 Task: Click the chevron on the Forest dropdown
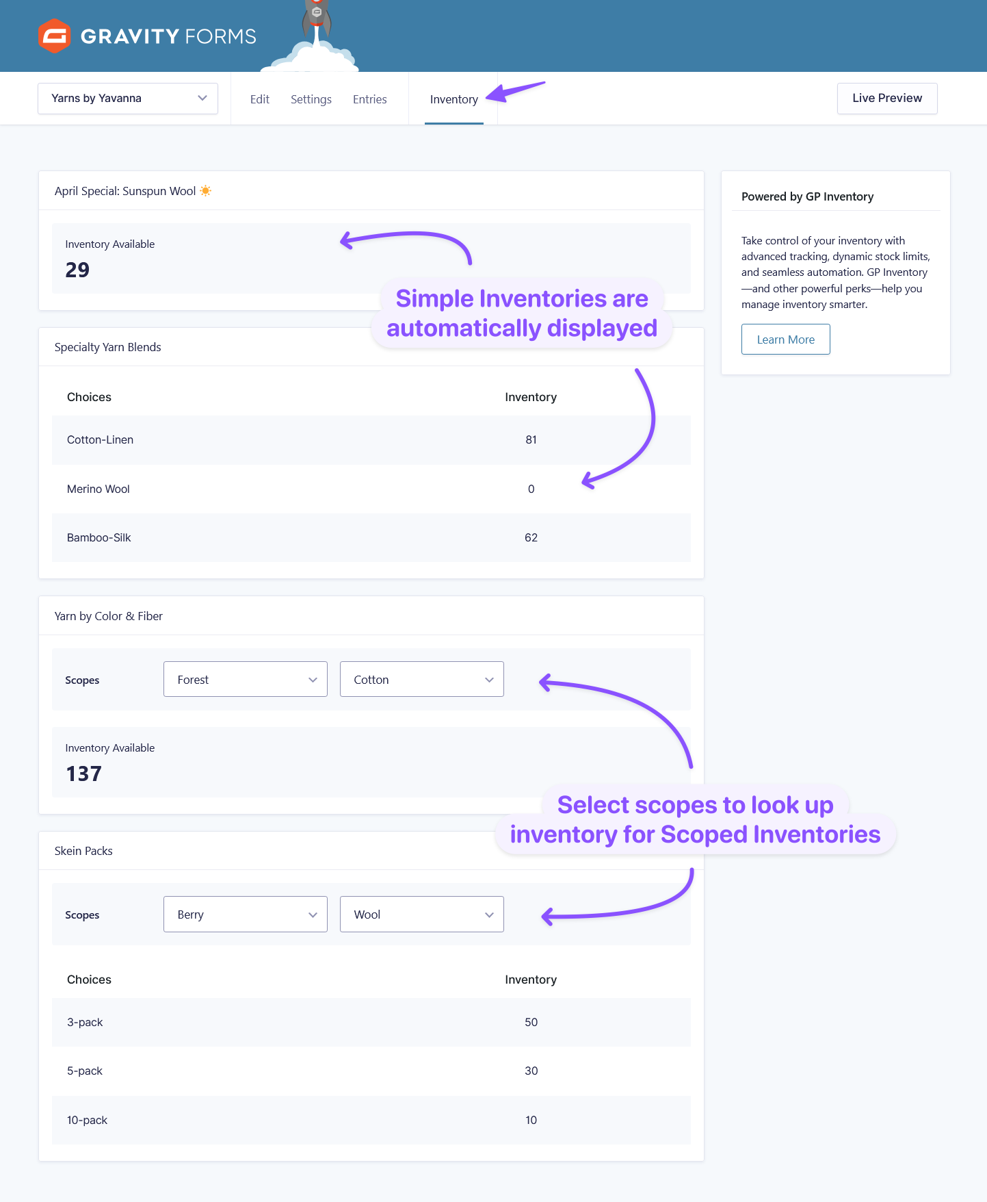pyautogui.click(x=313, y=680)
